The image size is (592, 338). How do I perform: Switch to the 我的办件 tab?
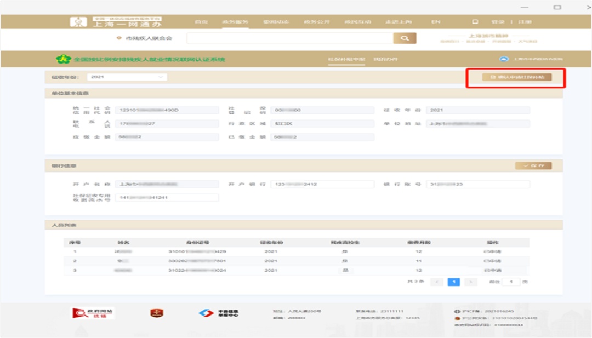(x=385, y=59)
